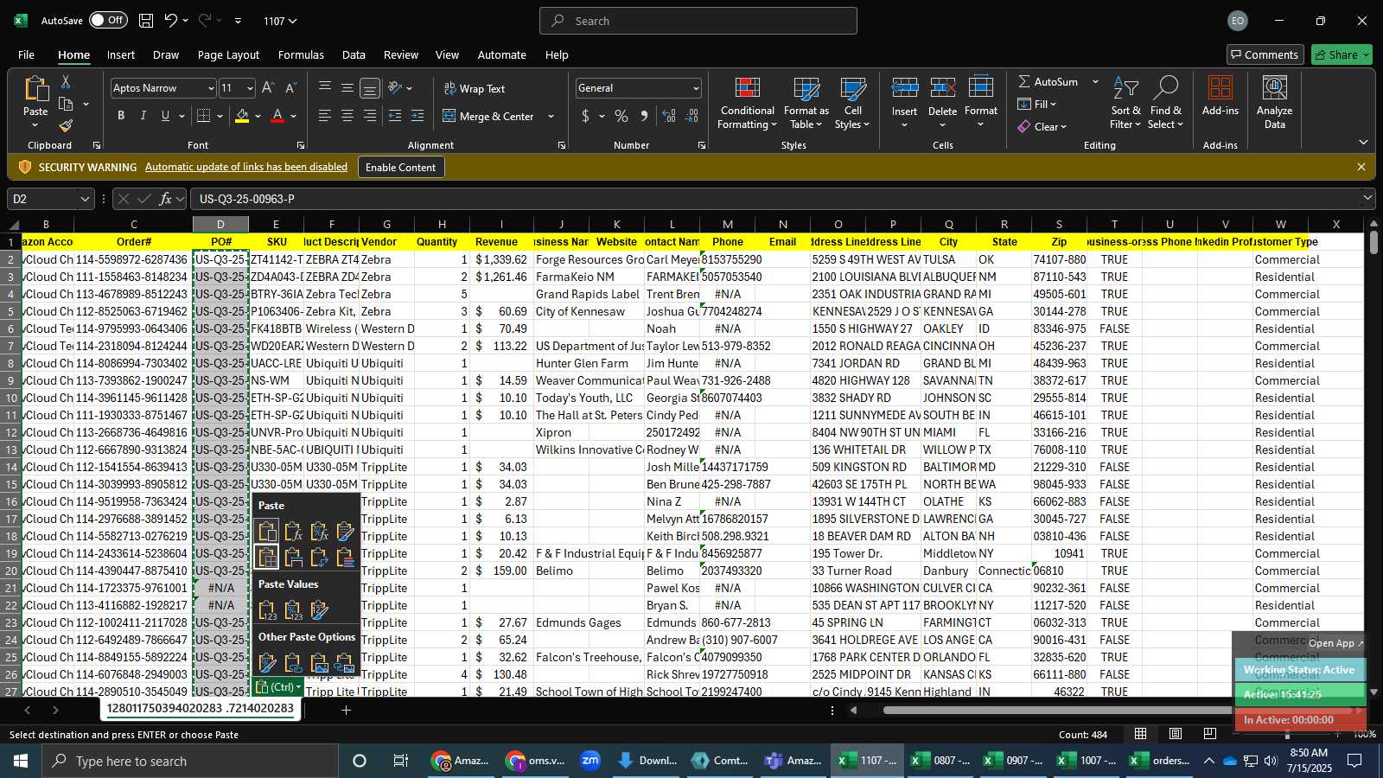
Task: Toggle Merge & Center
Action: pos(488,116)
